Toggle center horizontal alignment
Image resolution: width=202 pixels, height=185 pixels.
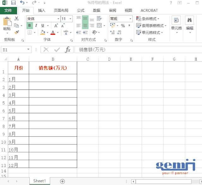(85, 26)
